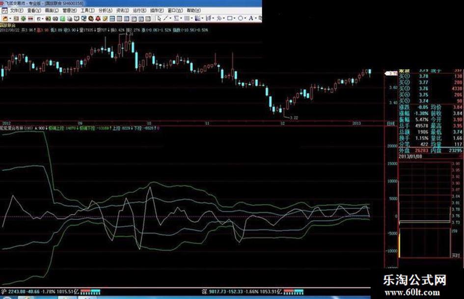The image size is (464, 299).
Task: Open the 分析(A) menu
Action: (105, 11)
